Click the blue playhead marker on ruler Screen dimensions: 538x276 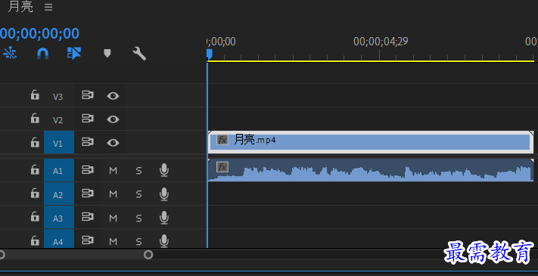coord(209,54)
